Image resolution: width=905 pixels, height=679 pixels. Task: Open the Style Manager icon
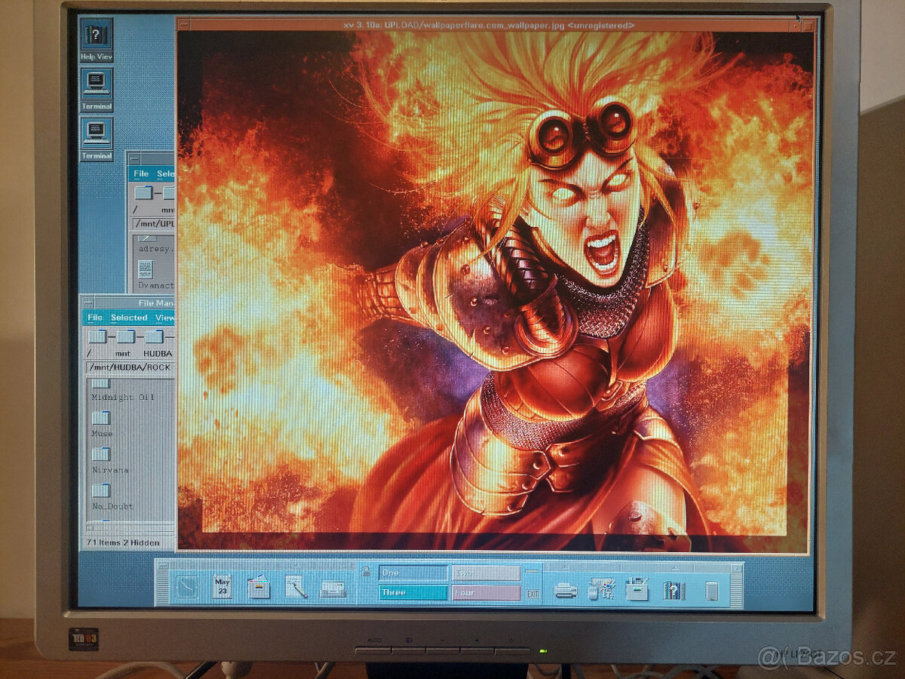click(602, 588)
